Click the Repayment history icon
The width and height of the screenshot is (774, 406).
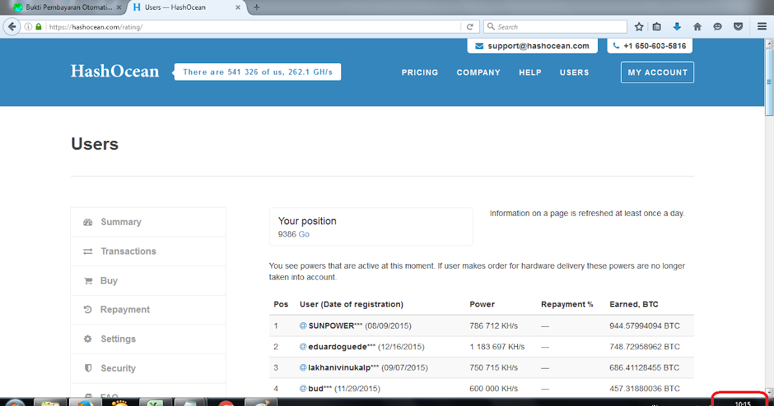[x=88, y=309]
